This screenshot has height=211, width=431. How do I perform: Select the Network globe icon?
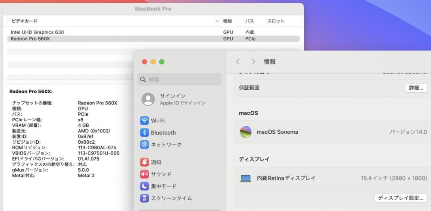click(x=144, y=145)
